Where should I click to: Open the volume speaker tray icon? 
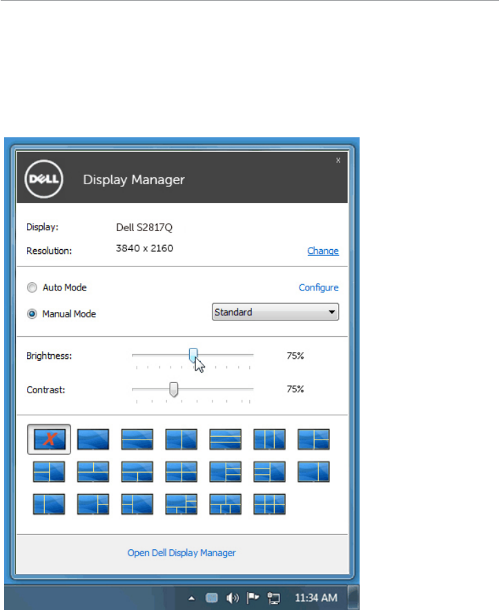[233, 598]
